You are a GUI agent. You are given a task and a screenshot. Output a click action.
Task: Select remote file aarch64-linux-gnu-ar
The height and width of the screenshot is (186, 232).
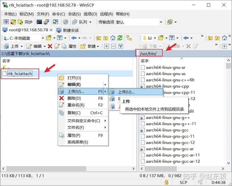(166, 68)
